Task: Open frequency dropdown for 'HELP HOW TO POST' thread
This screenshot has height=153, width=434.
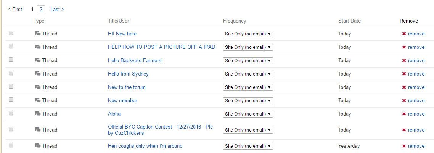Action: (248, 47)
